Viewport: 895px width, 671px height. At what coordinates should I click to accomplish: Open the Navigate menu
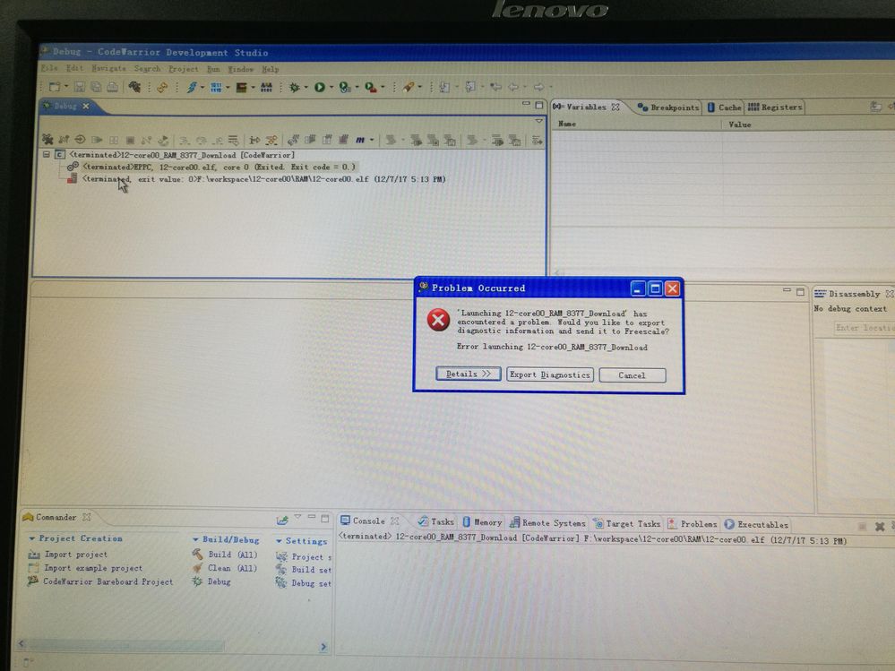[x=108, y=68]
